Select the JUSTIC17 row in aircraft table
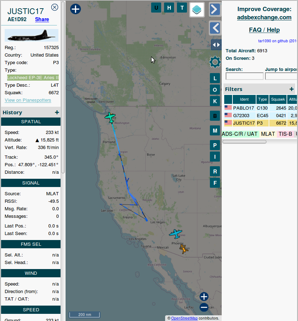 pyautogui.click(x=261, y=123)
